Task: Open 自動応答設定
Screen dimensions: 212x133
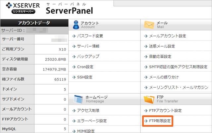Action: (161, 57)
